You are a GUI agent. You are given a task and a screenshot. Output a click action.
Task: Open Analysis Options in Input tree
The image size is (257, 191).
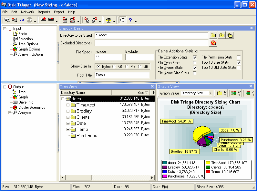click(31, 54)
